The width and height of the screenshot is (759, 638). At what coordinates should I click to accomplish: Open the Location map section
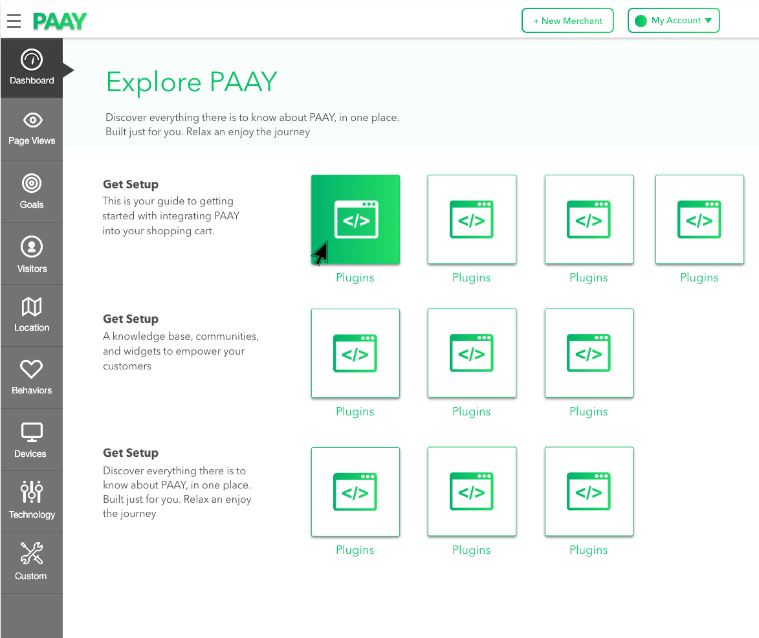tap(32, 316)
